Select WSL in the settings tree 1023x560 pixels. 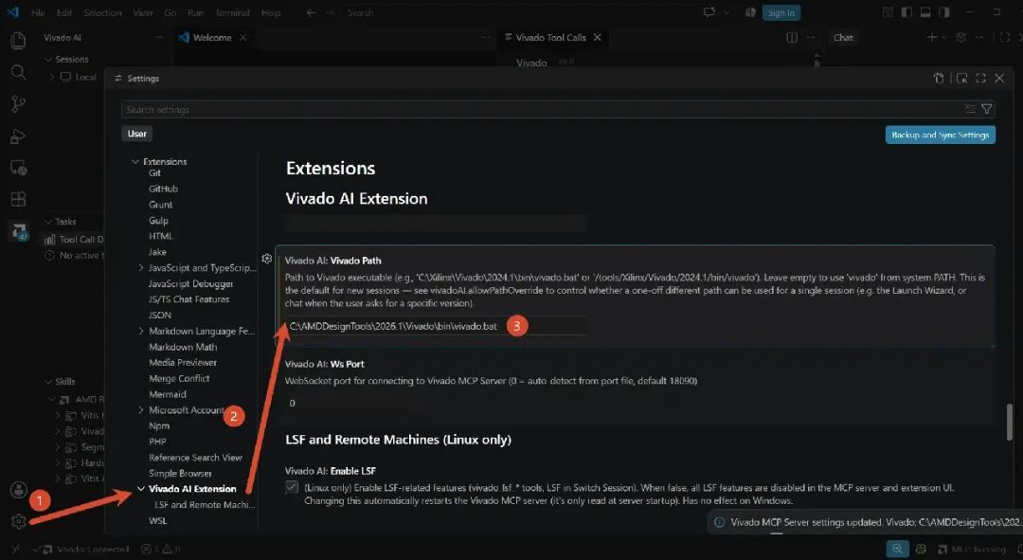pyautogui.click(x=158, y=521)
